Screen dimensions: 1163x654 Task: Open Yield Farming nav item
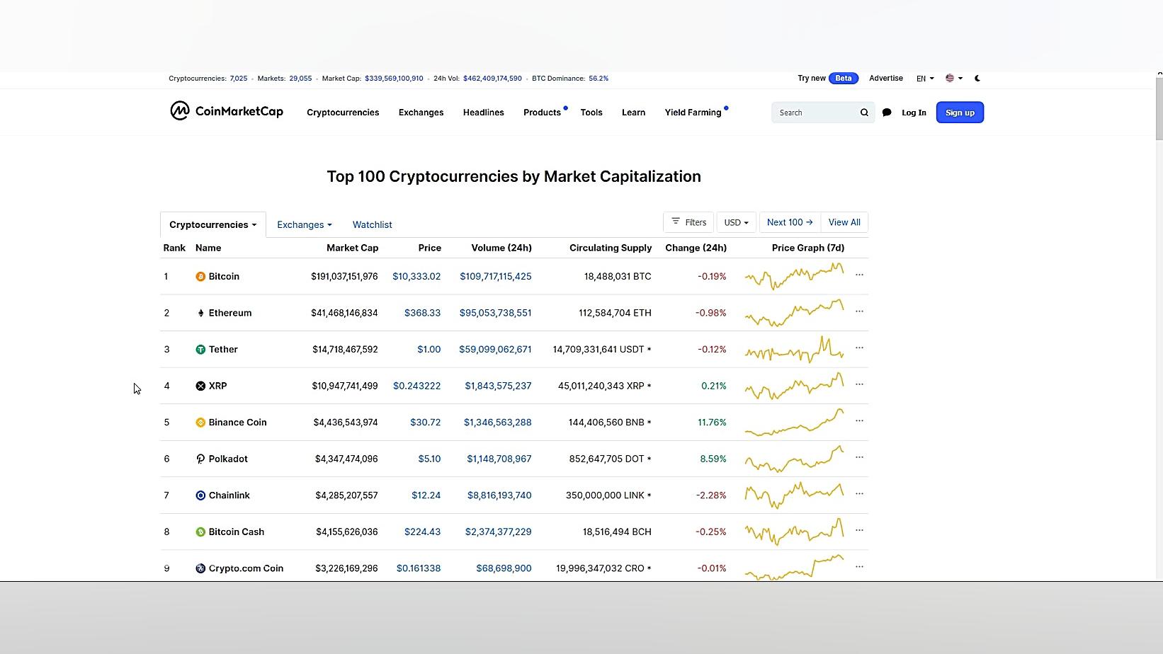(x=693, y=113)
